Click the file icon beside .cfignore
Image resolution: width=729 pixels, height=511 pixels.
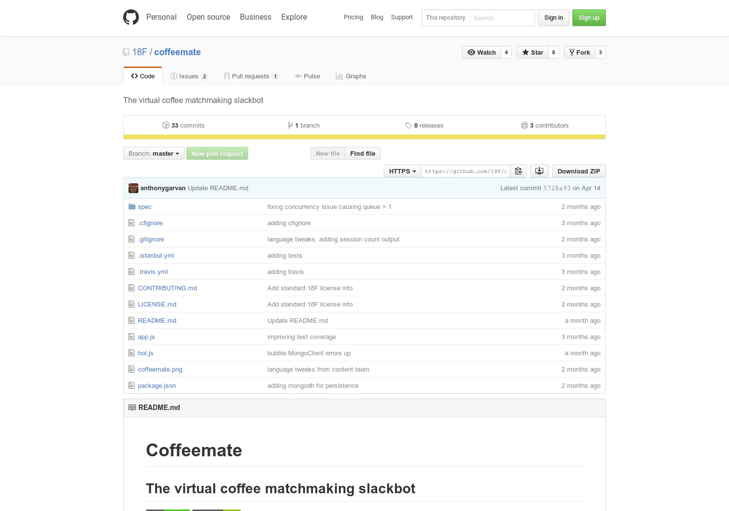tap(132, 223)
